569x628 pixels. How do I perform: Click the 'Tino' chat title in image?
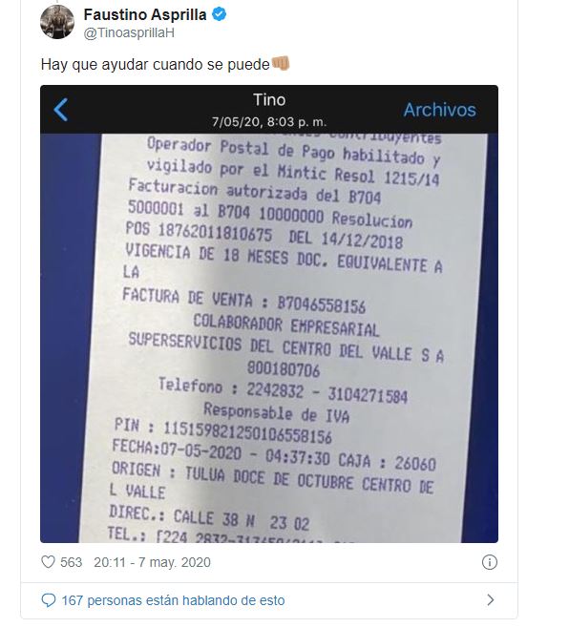[x=269, y=99]
